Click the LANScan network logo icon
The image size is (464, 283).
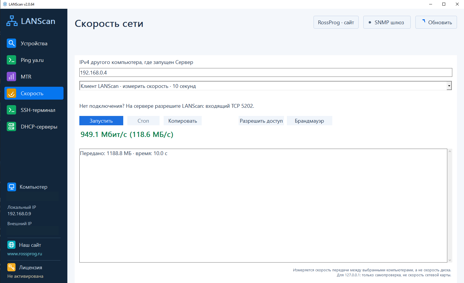point(12,21)
